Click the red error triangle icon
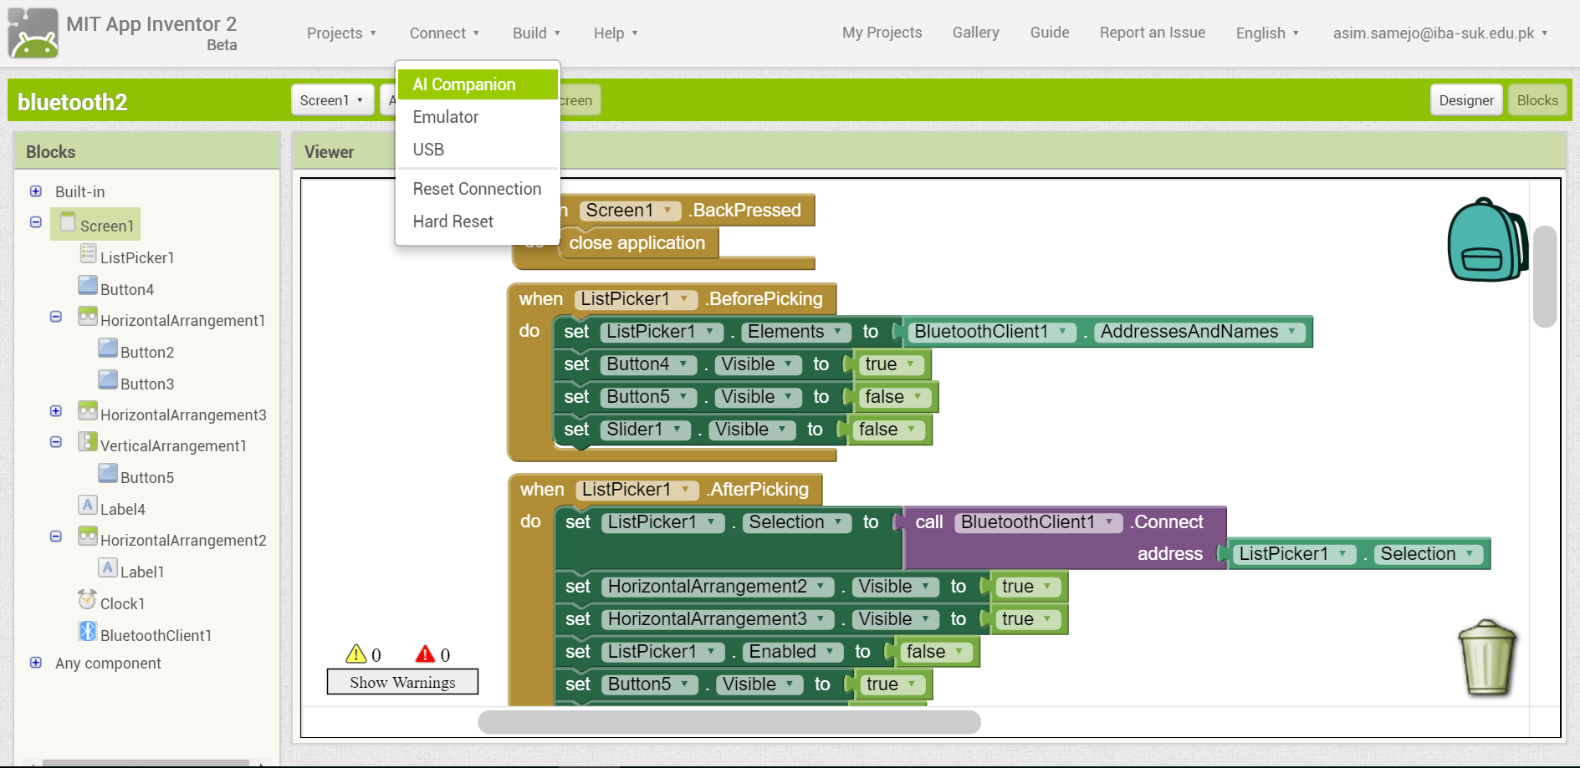 point(425,654)
